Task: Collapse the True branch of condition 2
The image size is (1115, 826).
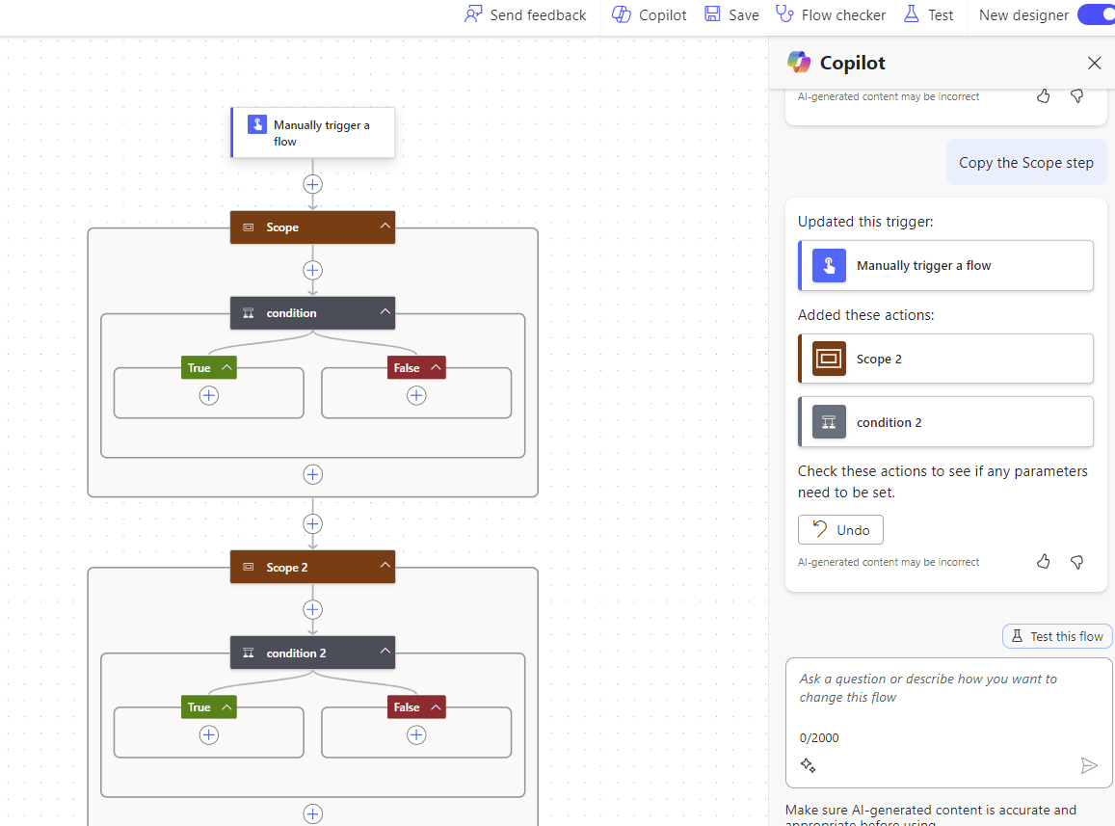Action: [x=226, y=706]
